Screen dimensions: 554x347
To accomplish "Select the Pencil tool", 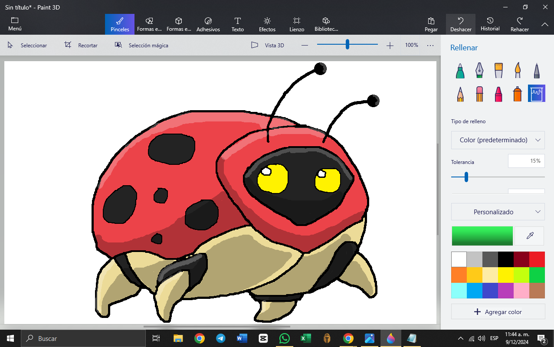I will tap(460, 93).
